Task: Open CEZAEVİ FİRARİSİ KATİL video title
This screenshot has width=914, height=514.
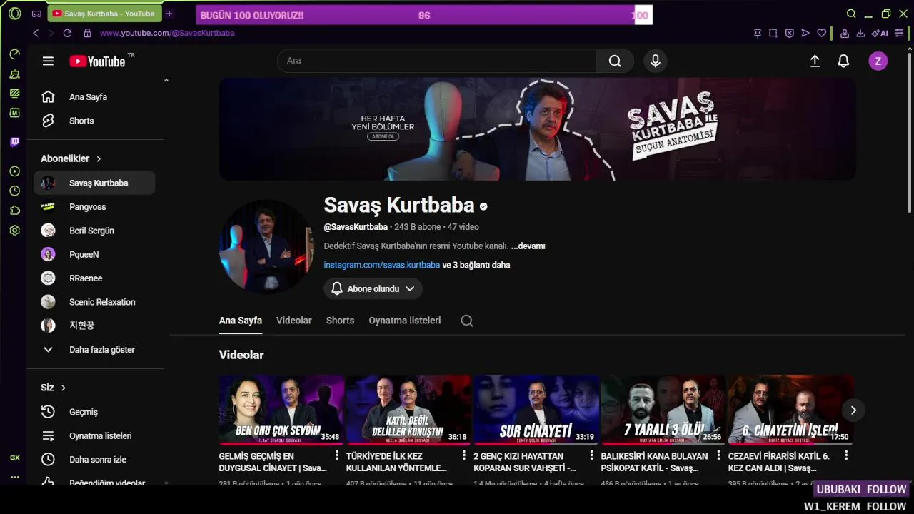Action: pos(779,462)
